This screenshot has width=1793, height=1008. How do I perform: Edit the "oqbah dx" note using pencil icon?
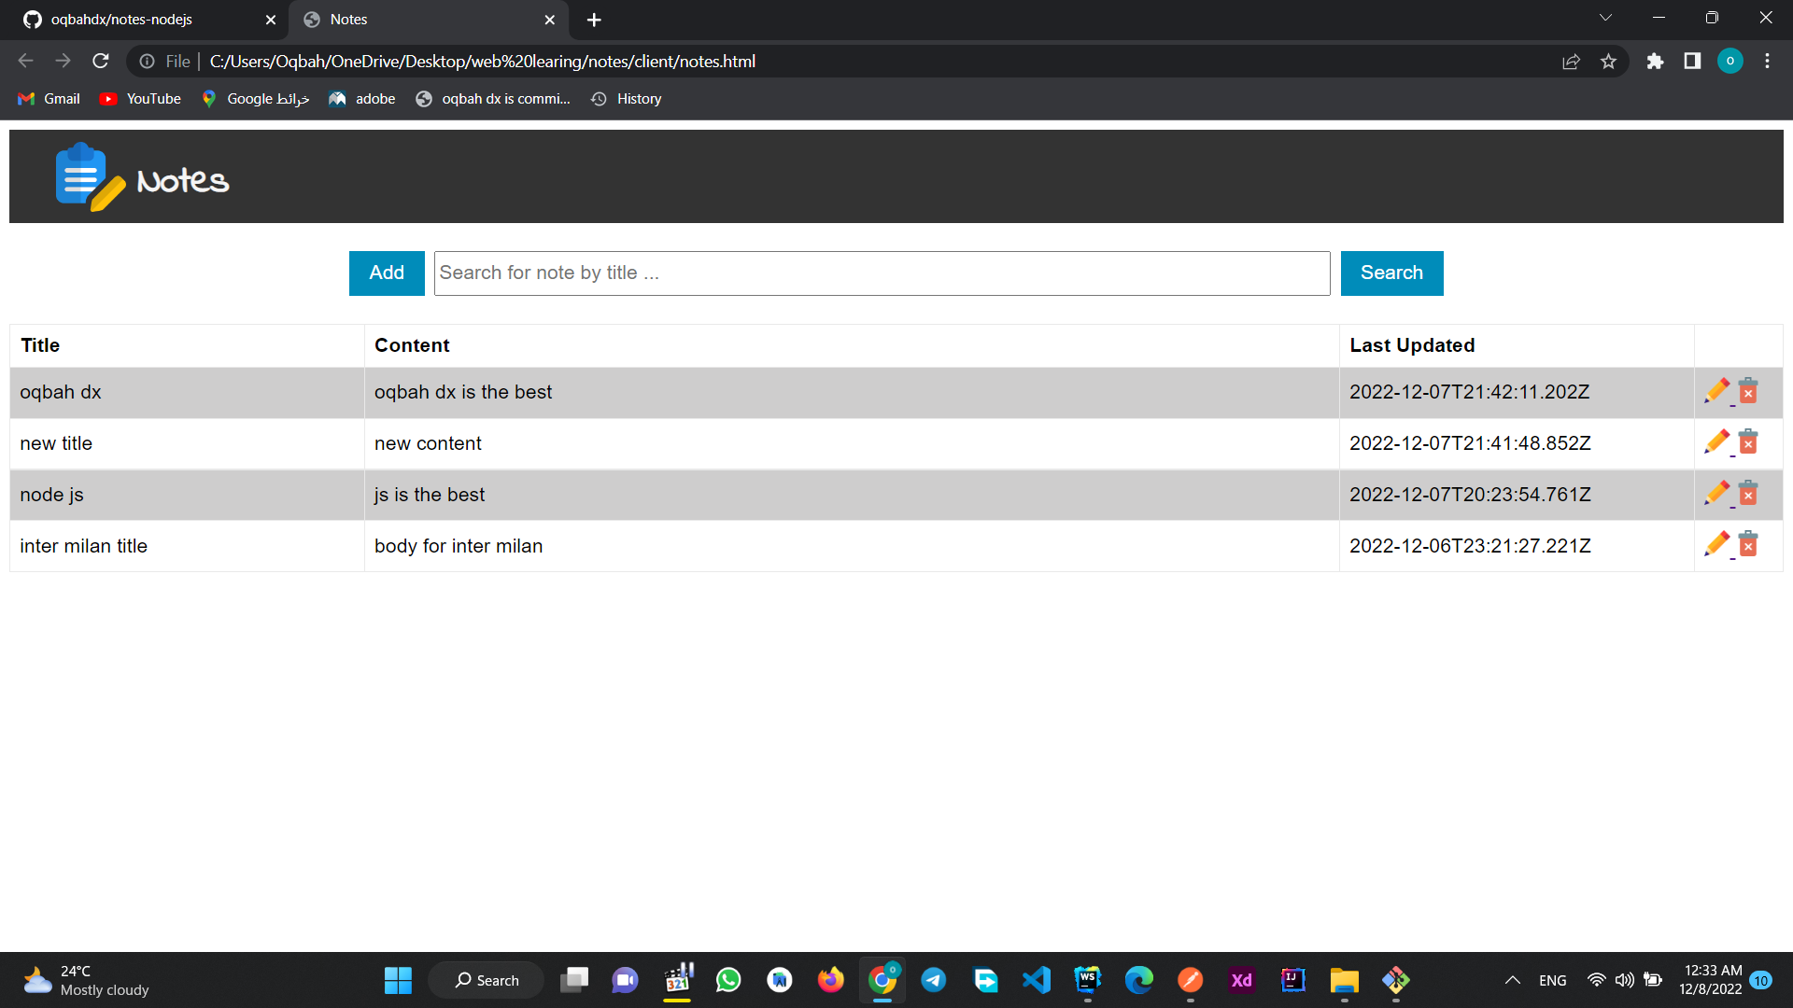[1718, 391]
